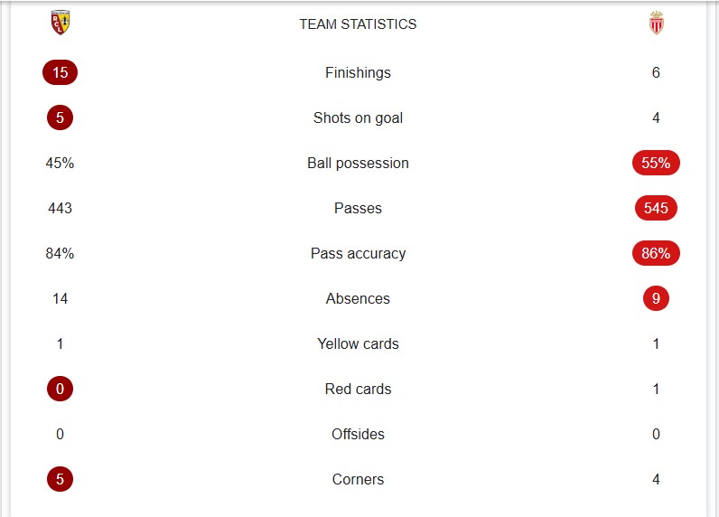Click the 0 red cards badge
The width and height of the screenshot is (719, 517).
coord(61,389)
